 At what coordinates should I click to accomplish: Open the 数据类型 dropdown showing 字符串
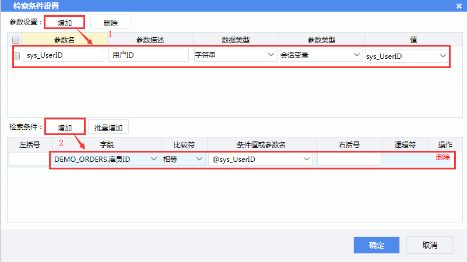tap(235, 55)
